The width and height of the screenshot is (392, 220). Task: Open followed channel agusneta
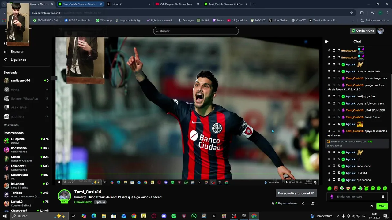coord(26,116)
